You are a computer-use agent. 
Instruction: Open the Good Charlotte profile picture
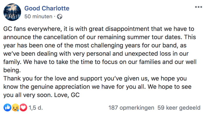click(12, 12)
